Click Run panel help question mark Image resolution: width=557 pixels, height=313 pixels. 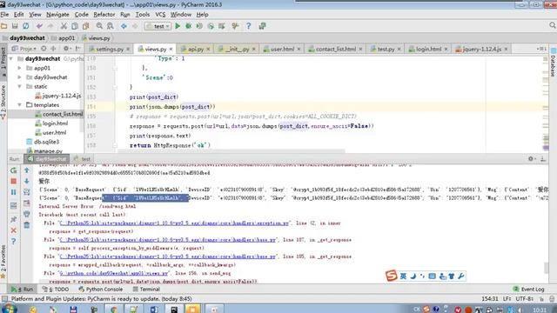(14, 242)
